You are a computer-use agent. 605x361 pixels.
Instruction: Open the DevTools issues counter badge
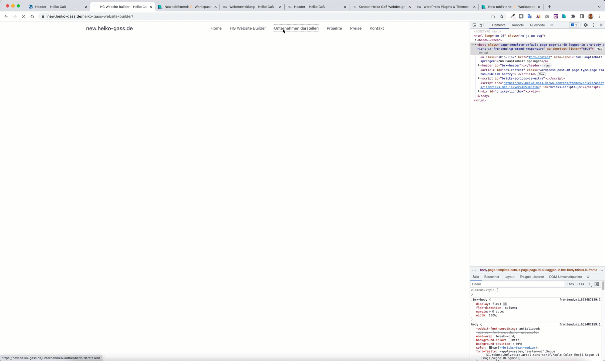click(574, 25)
